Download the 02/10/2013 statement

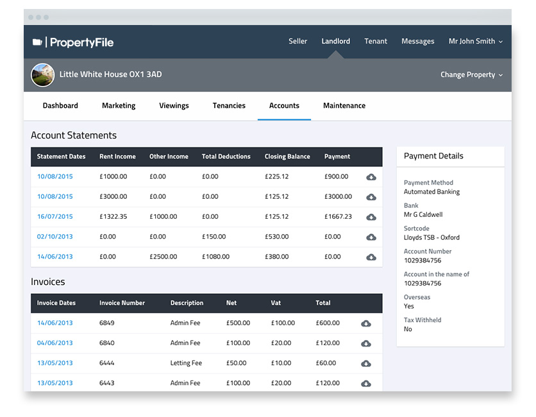[x=371, y=237]
